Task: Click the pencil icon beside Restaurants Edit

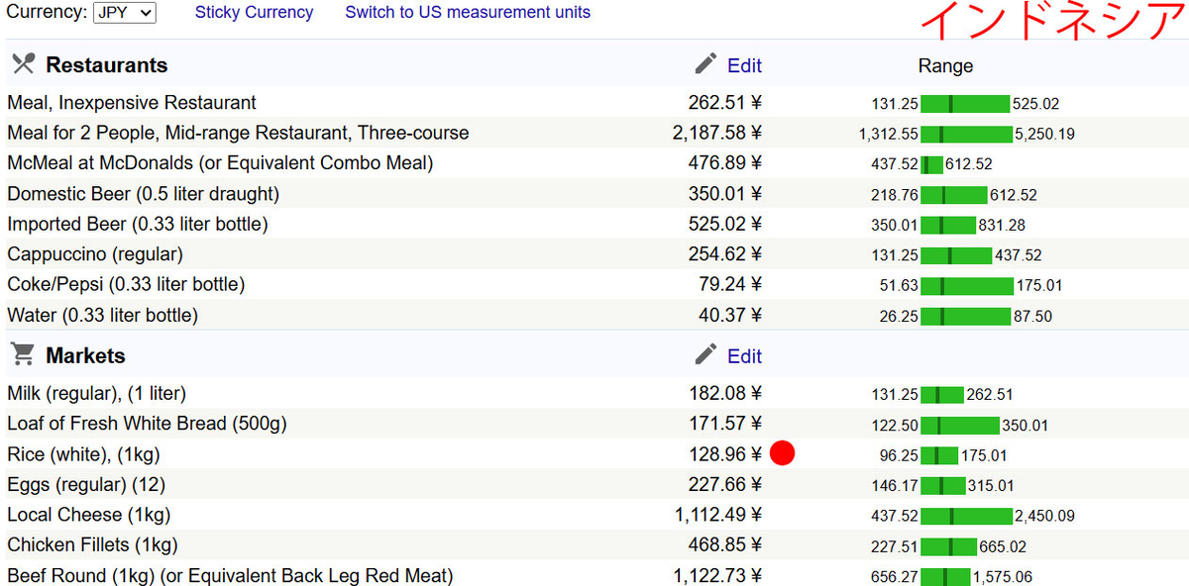Action: (705, 64)
